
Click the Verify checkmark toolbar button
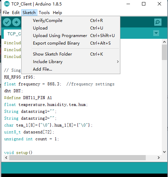[x=7, y=22]
